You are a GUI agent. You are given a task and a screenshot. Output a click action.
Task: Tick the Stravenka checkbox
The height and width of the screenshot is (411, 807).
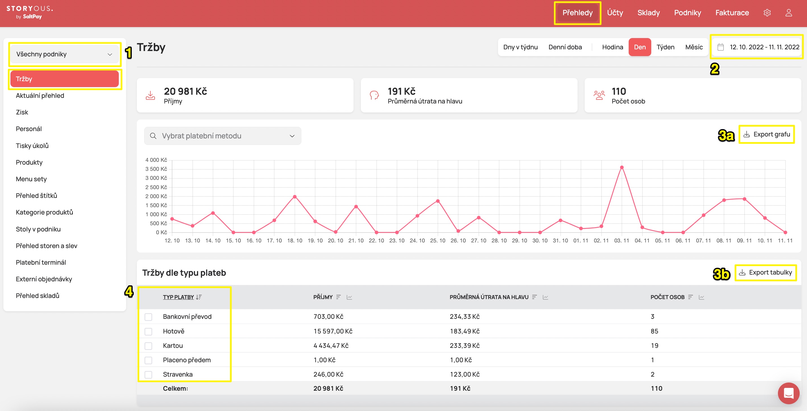point(148,374)
